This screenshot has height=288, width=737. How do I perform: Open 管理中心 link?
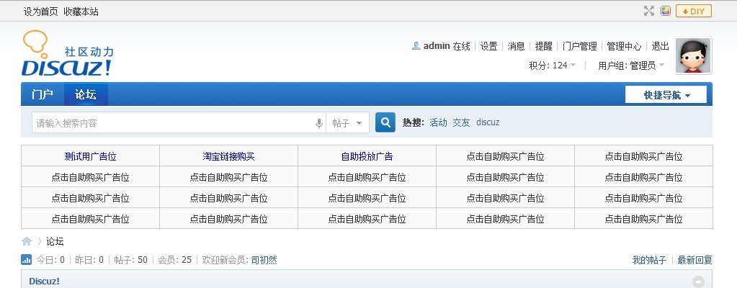tap(624, 46)
